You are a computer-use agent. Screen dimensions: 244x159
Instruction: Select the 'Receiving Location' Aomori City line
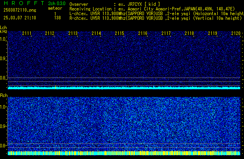click(x=152, y=9)
